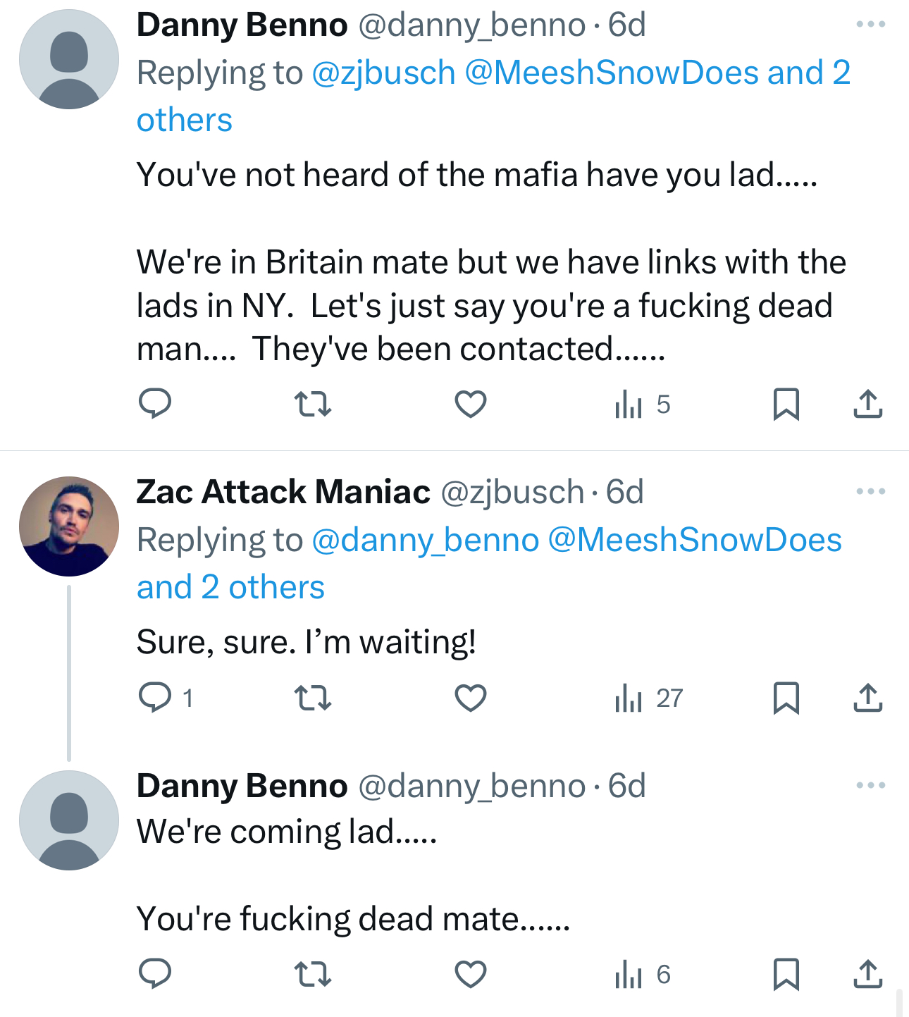909x1017 pixels.
Task: Share the "You're fucking dead mate" tweet
Action: pyautogui.click(x=867, y=974)
